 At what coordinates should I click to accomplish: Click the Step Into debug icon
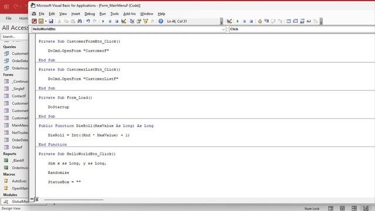[267, 21]
